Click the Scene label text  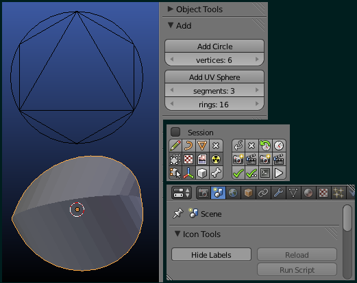pyautogui.click(x=211, y=214)
